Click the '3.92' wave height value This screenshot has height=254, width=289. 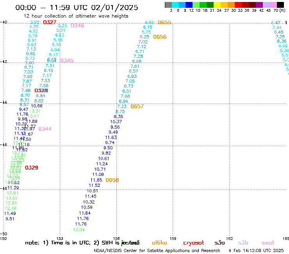(x=35, y=22)
